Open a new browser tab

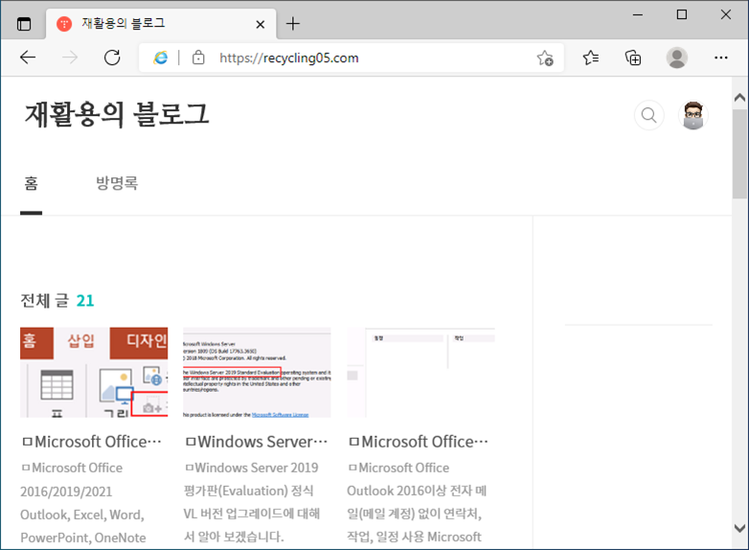(293, 23)
